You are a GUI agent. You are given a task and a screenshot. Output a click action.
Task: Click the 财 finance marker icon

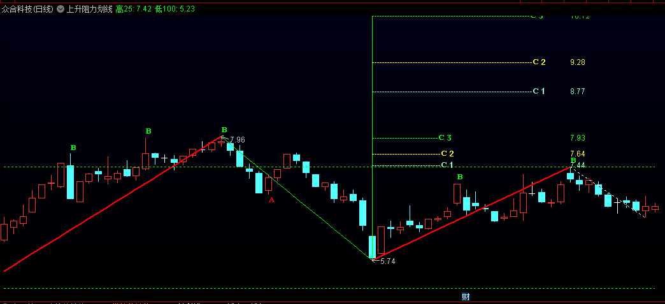[466, 297]
